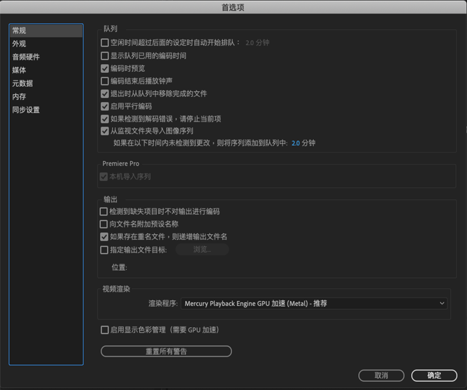Go to the 内存 settings page
467x390 pixels.
pos(19,97)
